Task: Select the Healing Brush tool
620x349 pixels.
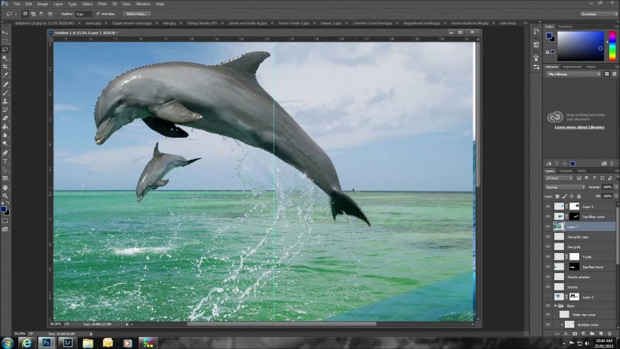Action: [x=5, y=84]
